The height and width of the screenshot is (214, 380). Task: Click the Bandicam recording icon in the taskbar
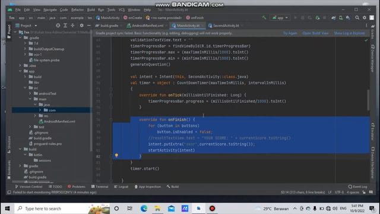coord(212,209)
